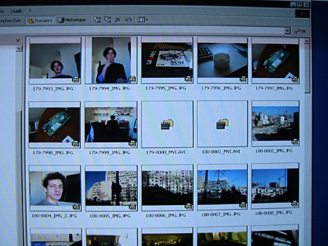This screenshot has height=246, width=328.
Task: Select video file icon 180-8001_MVI.AVI
Action: [x=222, y=124]
